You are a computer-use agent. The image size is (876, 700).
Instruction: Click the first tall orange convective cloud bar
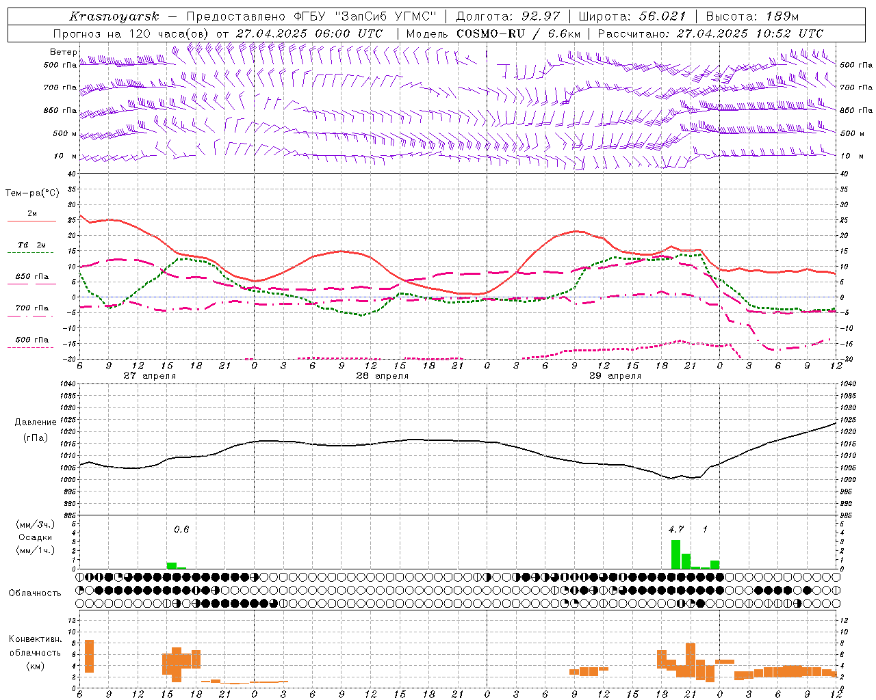[89, 656]
